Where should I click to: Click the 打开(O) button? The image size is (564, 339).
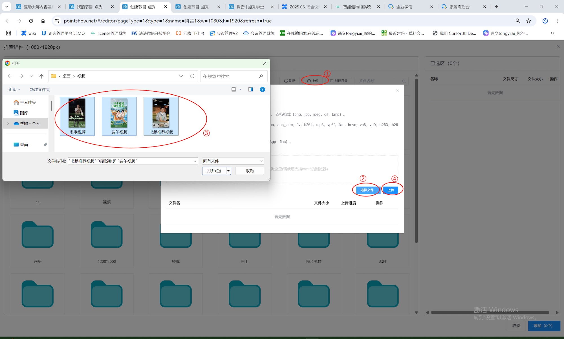pyautogui.click(x=214, y=171)
